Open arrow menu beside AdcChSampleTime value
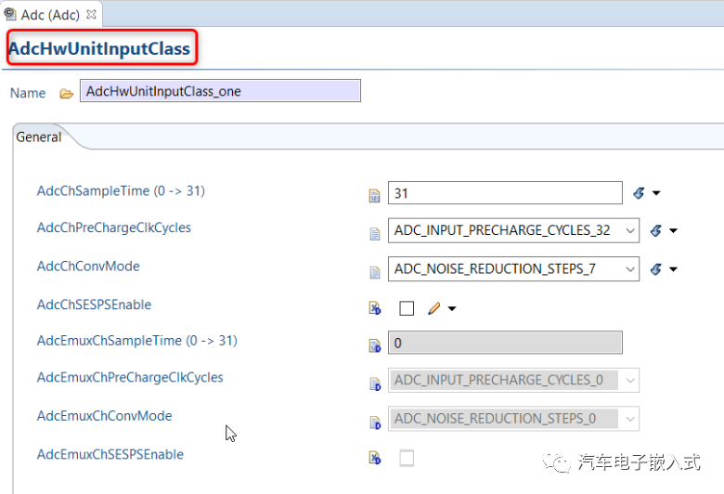This screenshot has height=494, width=724. tap(656, 193)
